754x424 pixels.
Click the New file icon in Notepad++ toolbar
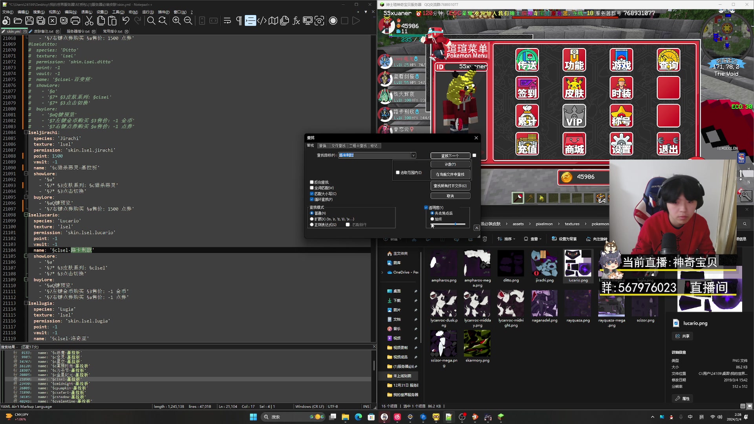point(6,21)
